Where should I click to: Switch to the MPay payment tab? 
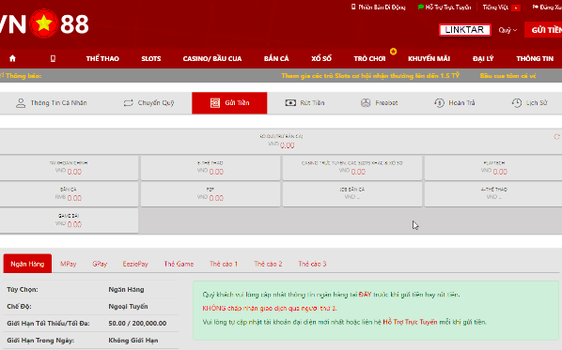[68, 264]
